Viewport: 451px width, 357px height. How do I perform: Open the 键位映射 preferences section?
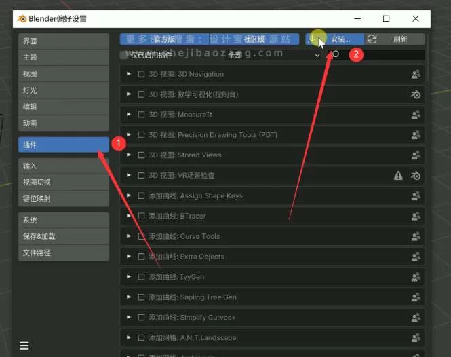[63, 199]
